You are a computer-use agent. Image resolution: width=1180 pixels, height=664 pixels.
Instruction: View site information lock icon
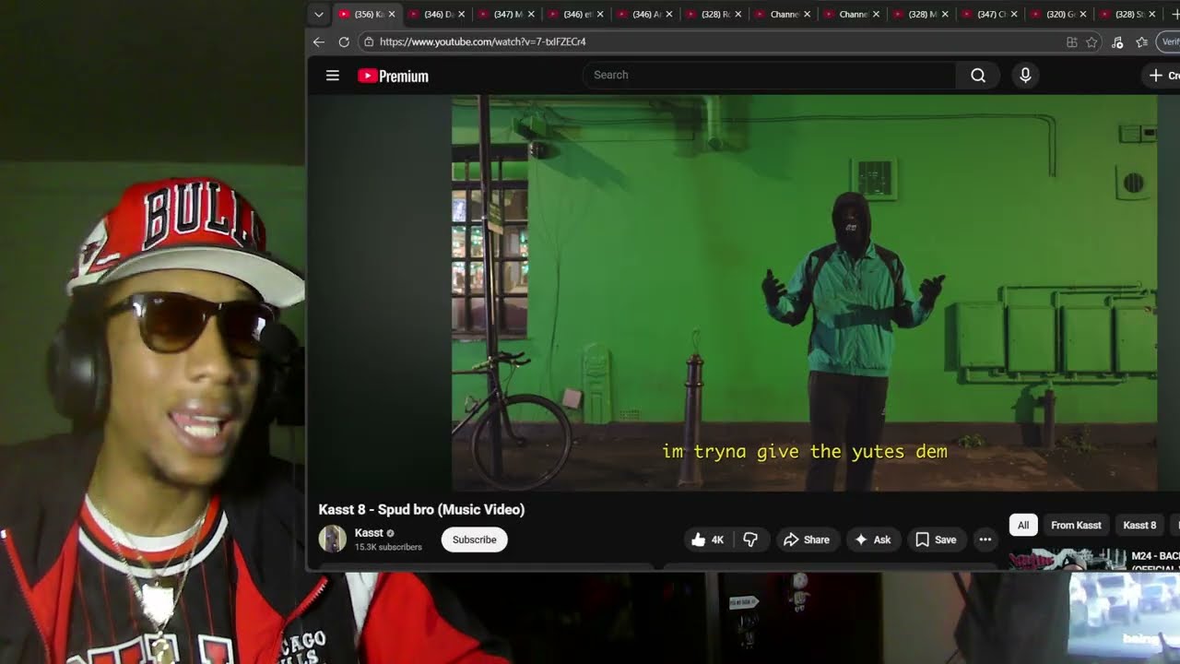pyautogui.click(x=368, y=41)
